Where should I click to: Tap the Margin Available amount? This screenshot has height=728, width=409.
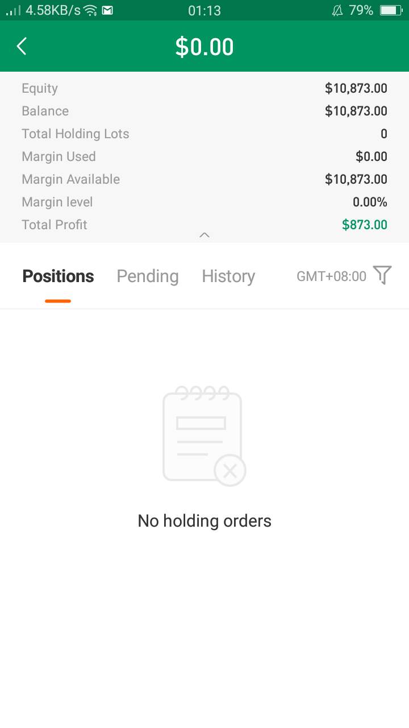(x=356, y=179)
